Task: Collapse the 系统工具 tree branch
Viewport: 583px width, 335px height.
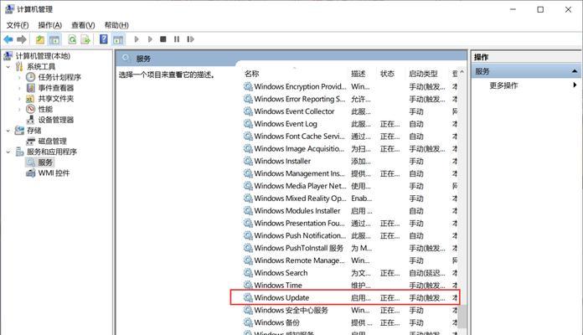Action: click(8, 67)
